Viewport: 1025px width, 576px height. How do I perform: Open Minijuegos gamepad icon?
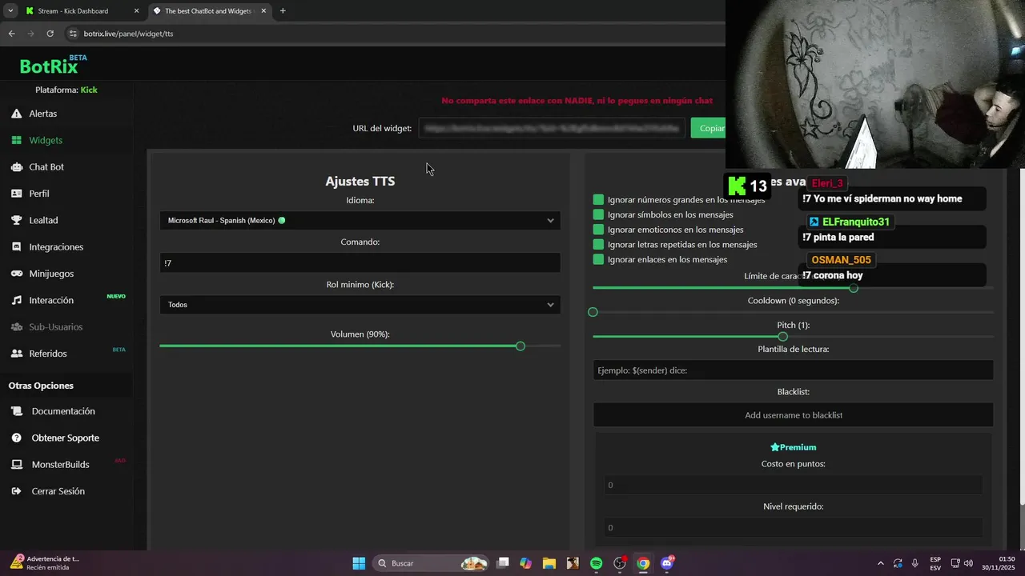(x=16, y=274)
